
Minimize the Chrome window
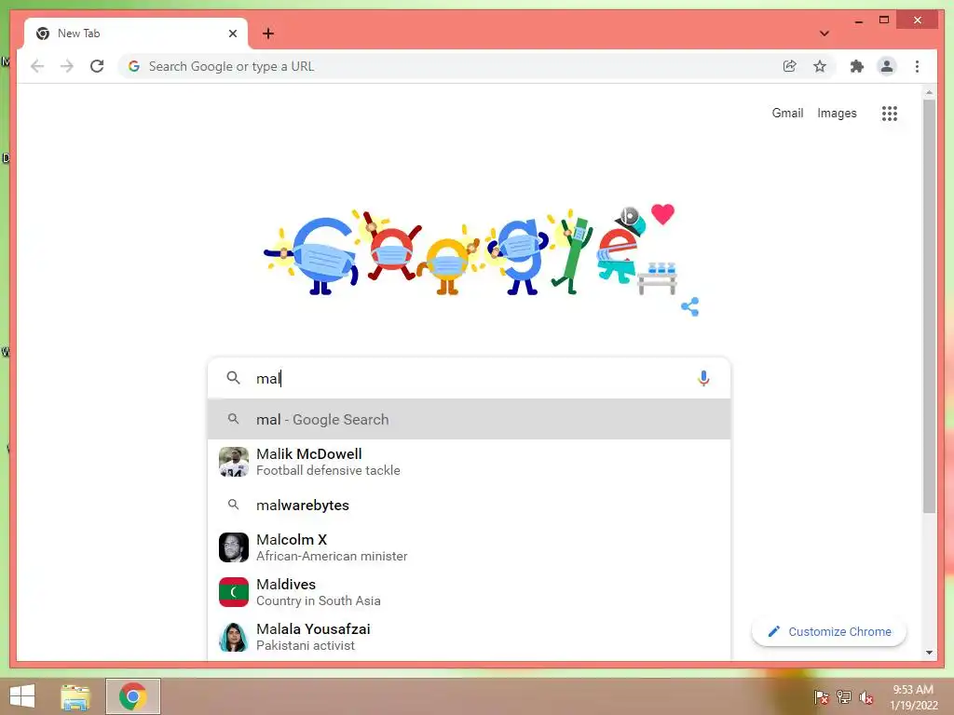[x=858, y=20]
